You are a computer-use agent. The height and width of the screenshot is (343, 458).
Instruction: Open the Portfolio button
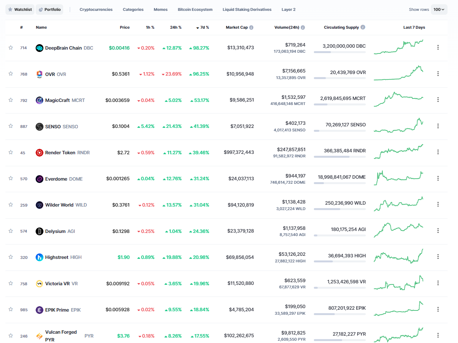50,10
